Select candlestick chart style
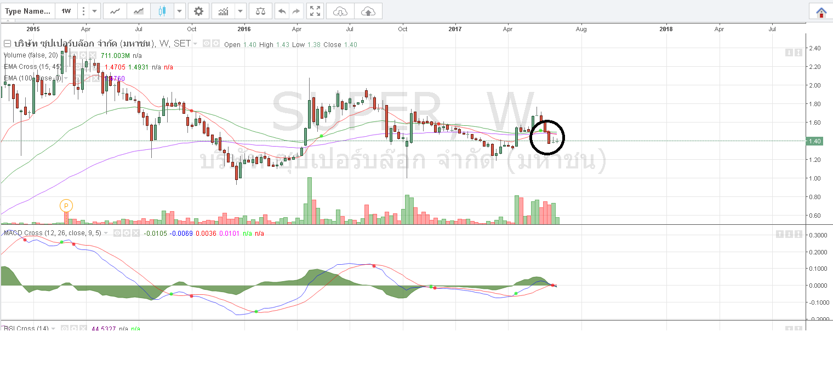 click(162, 11)
